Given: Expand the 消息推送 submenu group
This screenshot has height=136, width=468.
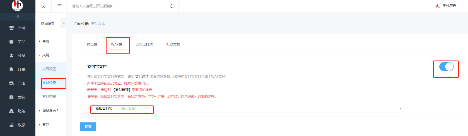Looking at the screenshot, I should click(x=49, y=111).
